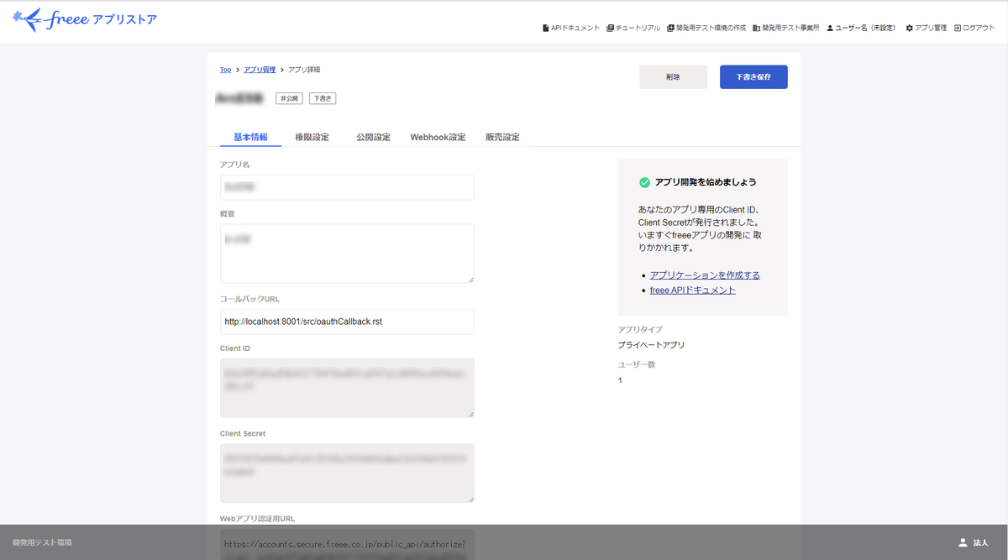The image size is (1008, 560).
Task: Click the freee アプリストア logo
Action: pos(84,18)
